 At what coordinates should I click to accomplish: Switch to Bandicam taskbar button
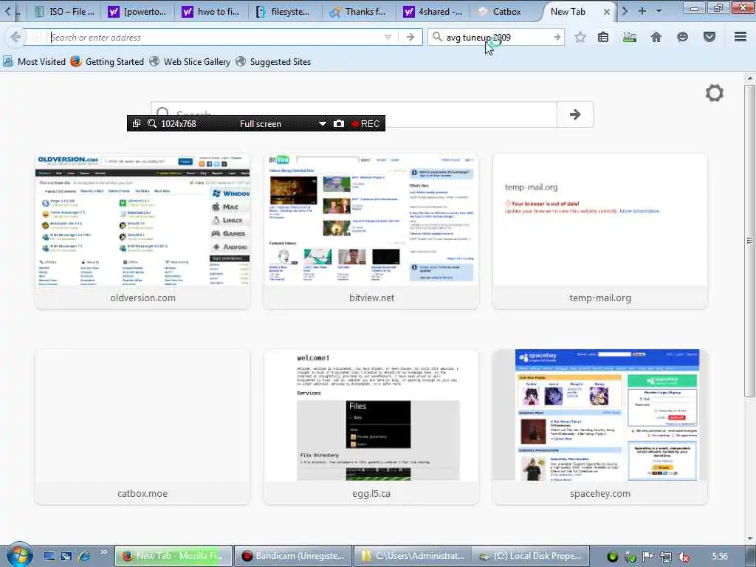pyautogui.click(x=294, y=556)
